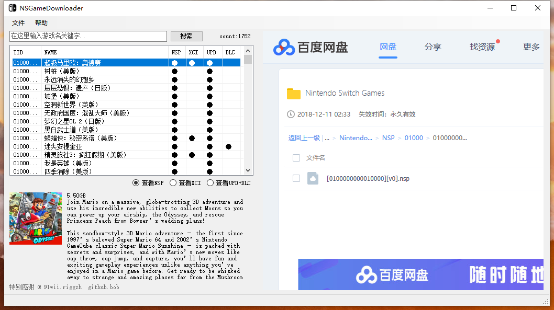Click the UPD column header
Screen dimensions: 554x310
(213, 52)
